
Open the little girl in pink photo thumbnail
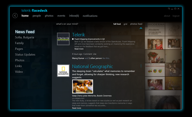[155, 83]
